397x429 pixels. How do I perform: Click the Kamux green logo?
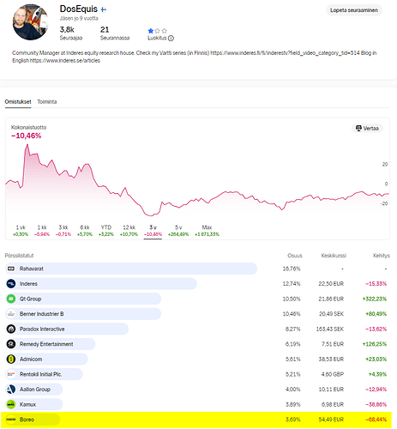tap(11, 404)
